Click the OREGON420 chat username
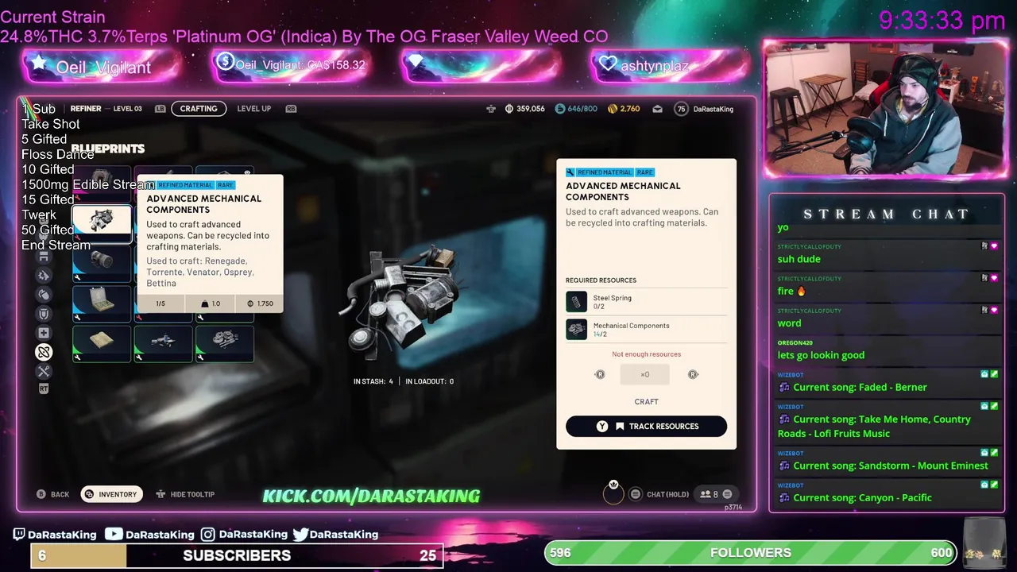This screenshot has height=572, width=1017. 795,342
